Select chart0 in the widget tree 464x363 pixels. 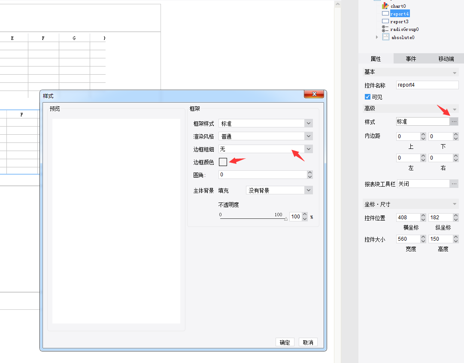pyautogui.click(x=398, y=6)
